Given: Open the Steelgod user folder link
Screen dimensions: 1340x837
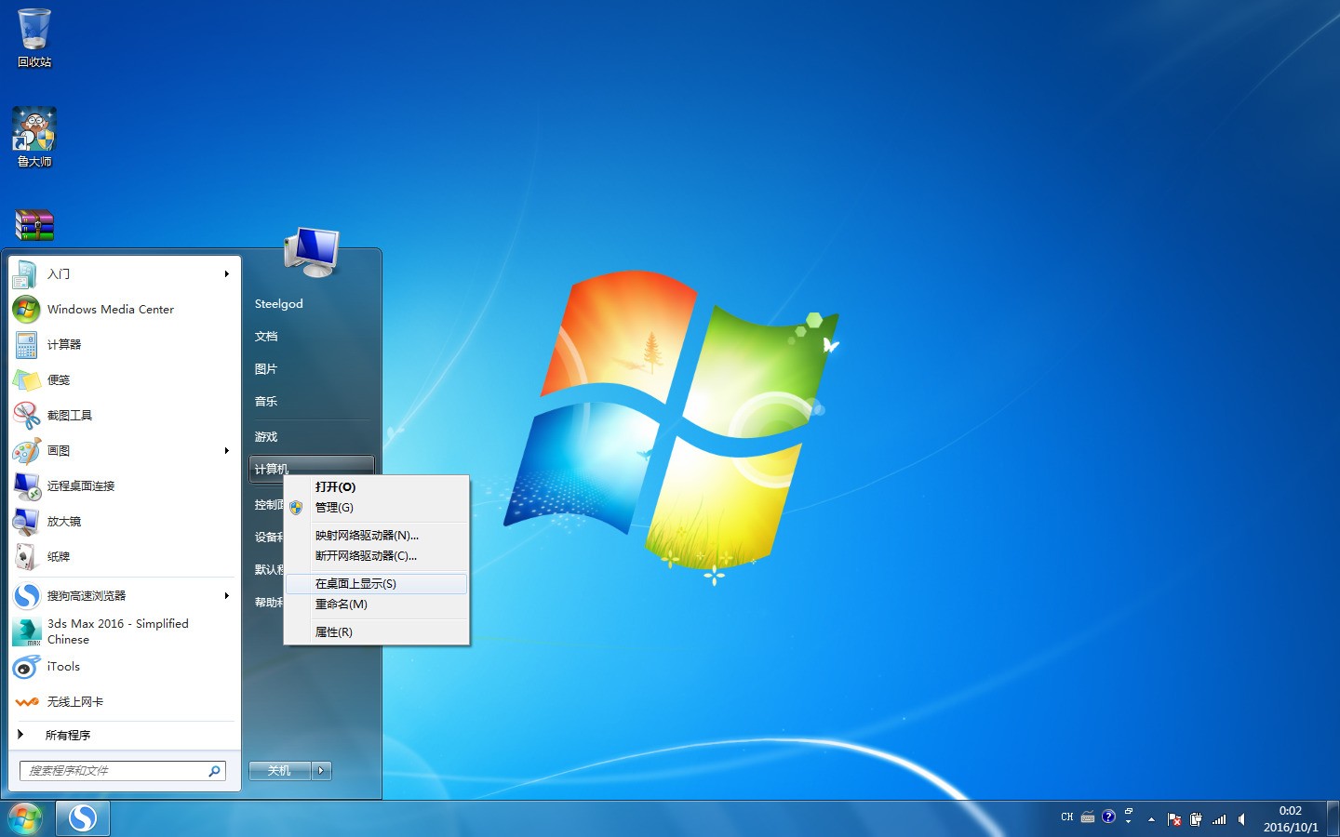Looking at the screenshot, I should (312, 303).
